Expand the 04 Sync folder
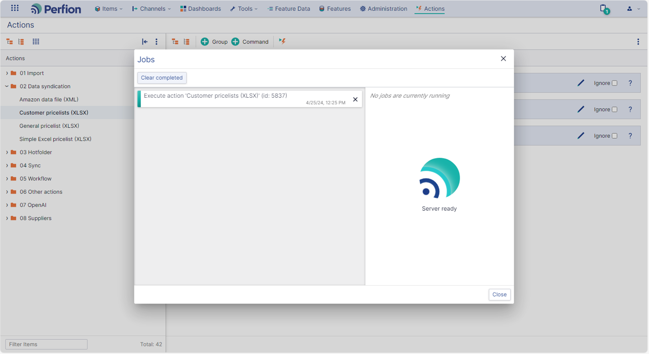This screenshot has height=354, width=649. tap(7, 166)
